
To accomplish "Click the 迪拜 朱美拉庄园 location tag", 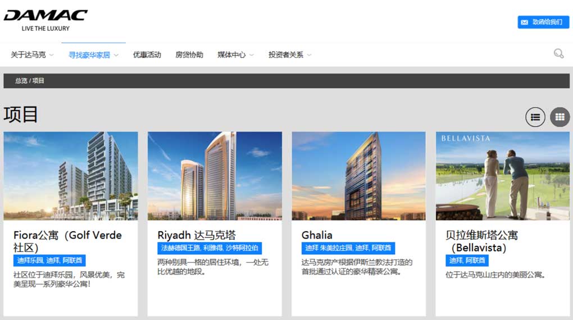I will click(x=348, y=248).
